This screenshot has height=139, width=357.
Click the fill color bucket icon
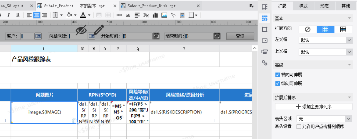click(x=69, y=15)
